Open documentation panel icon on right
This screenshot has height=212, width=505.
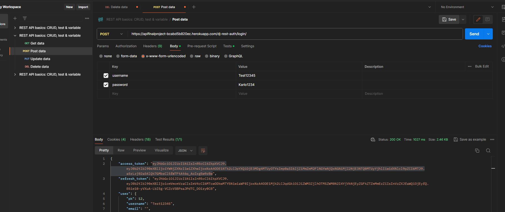pyautogui.click(x=503, y=19)
